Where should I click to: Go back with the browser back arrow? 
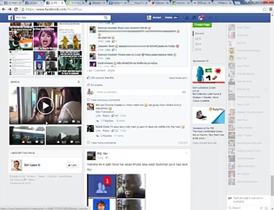pyautogui.click(x=4, y=9)
